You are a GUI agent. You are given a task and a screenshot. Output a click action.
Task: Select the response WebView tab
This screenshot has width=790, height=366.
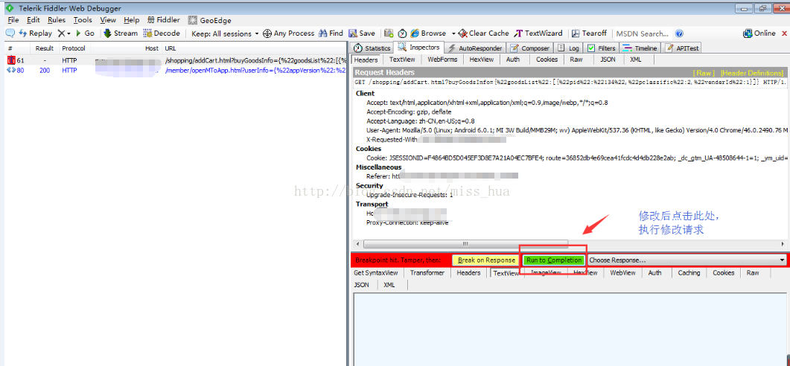pos(622,273)
